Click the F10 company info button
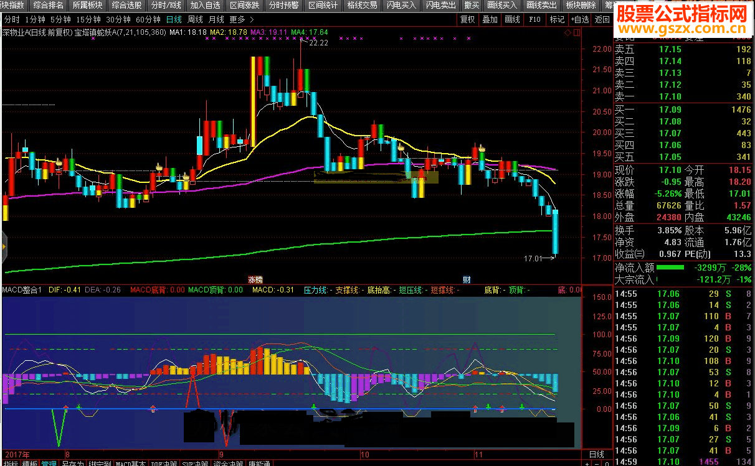The image size is (755, 466). point(535,19)
